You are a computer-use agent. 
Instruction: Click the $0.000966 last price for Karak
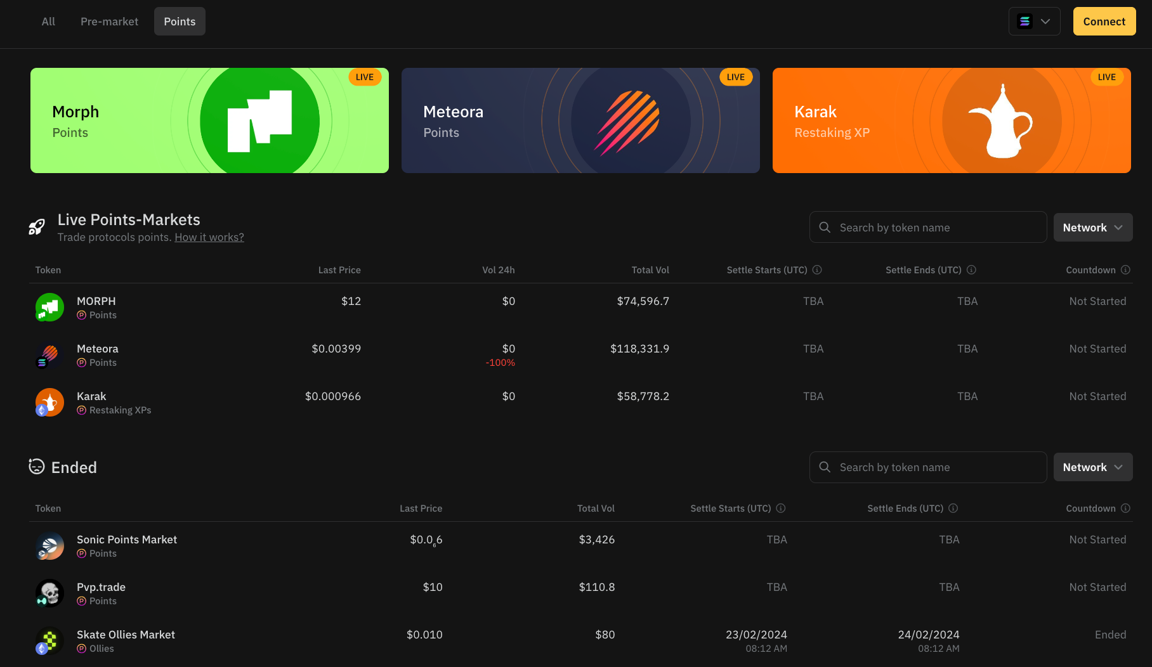tap(333, 396)
